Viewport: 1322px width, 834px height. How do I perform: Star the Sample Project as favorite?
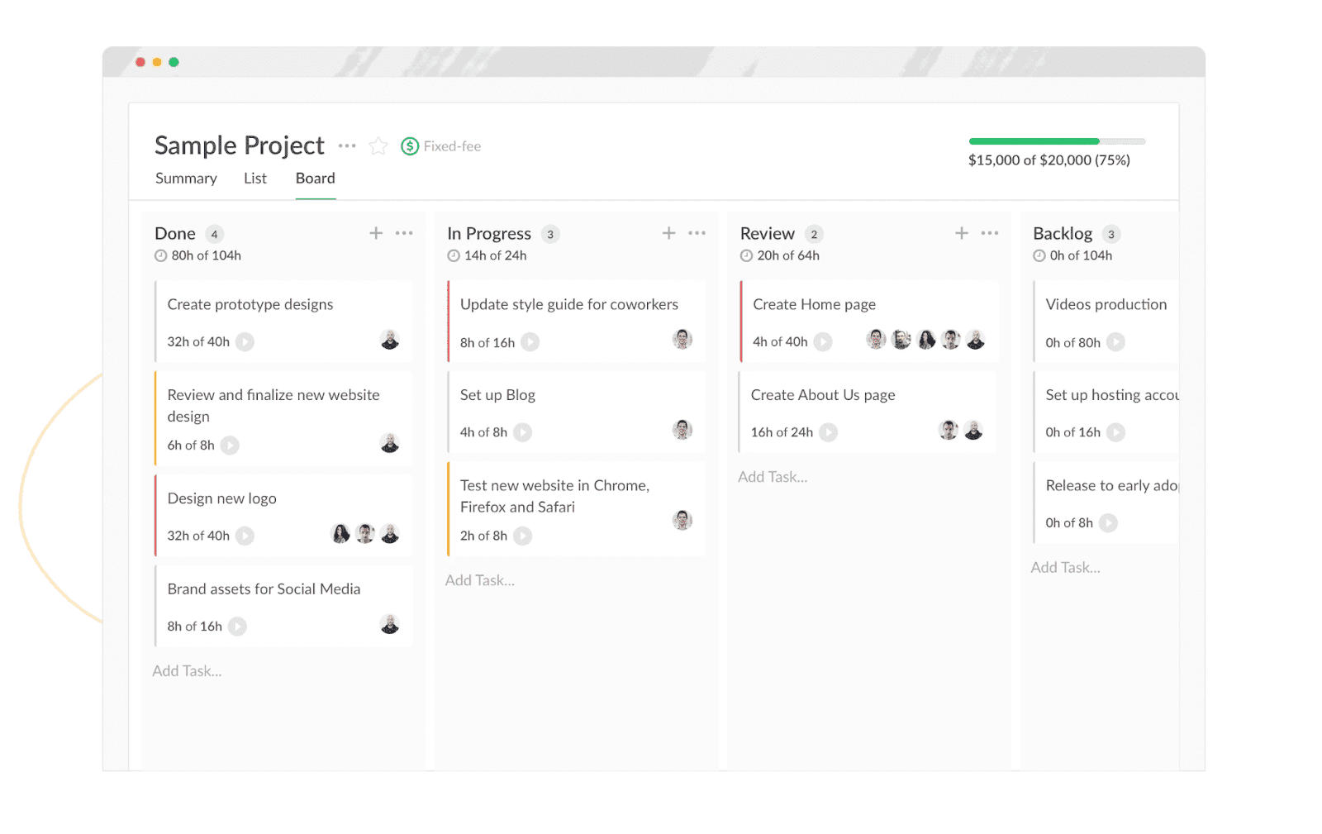tap(378, 146)
